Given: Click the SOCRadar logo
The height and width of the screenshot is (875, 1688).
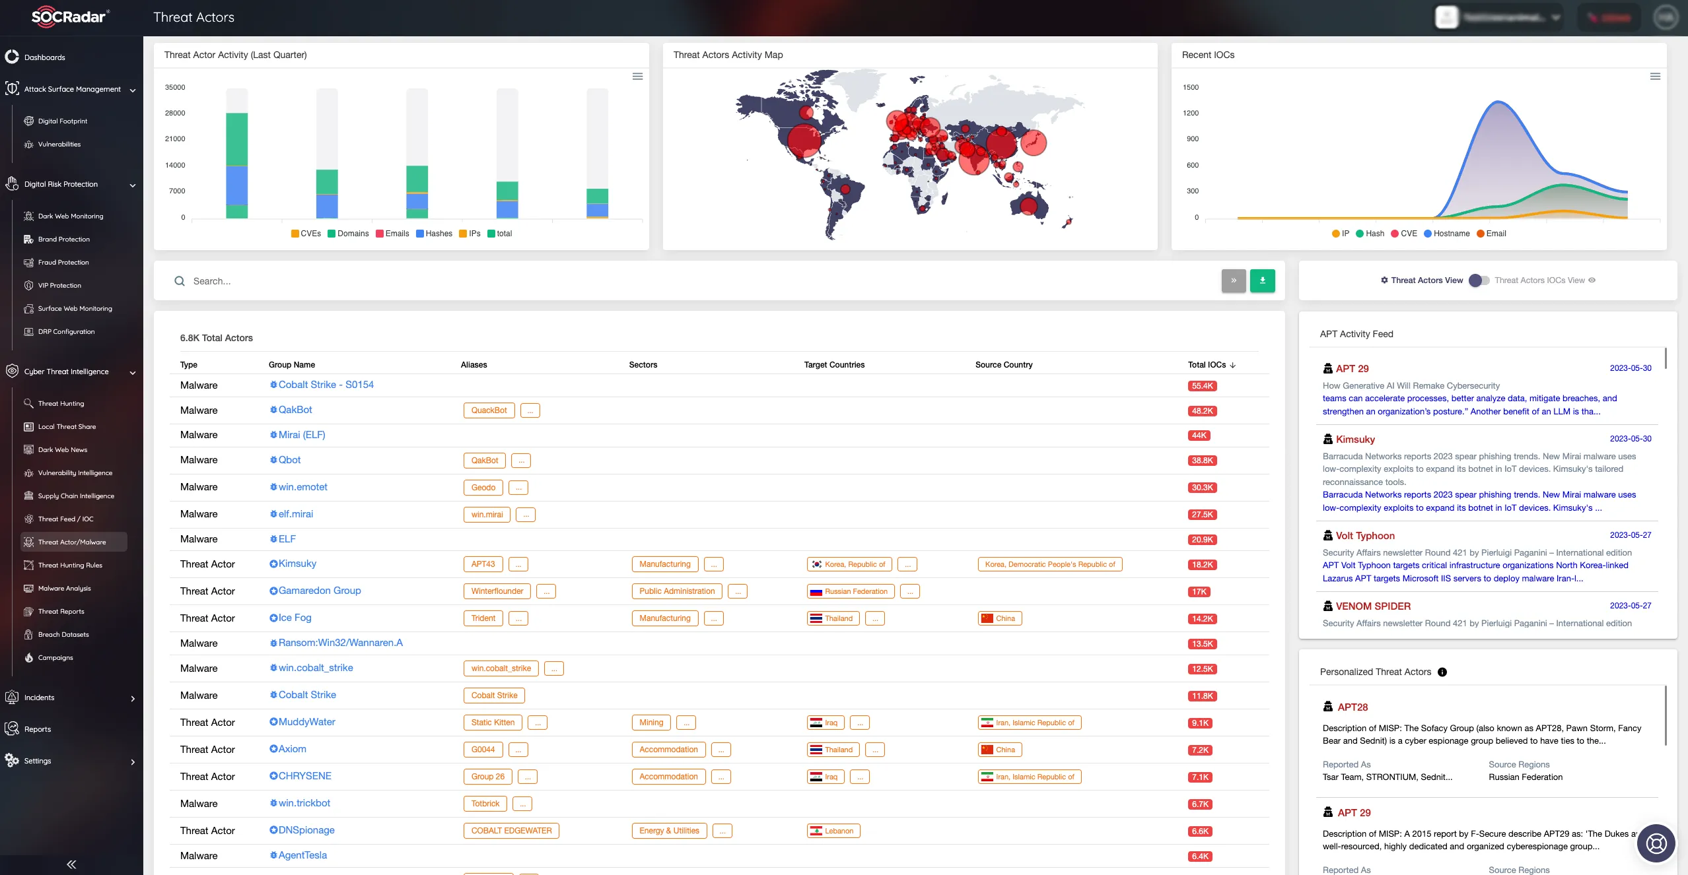Looking at the screenshot, I should (71, 16).
